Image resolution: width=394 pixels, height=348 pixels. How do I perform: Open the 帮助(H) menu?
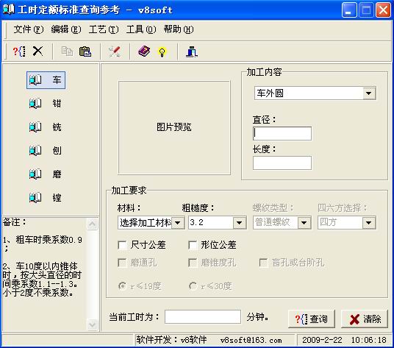tap(179, 29)
